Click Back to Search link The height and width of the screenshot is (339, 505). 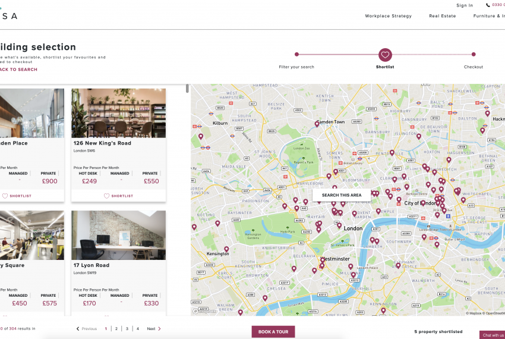[18, 70]
